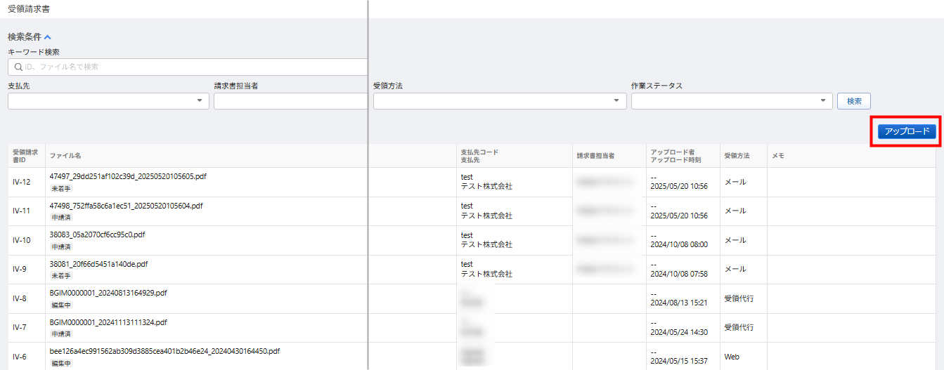Click メール method in row IV-12

click(x=735, y=182)
